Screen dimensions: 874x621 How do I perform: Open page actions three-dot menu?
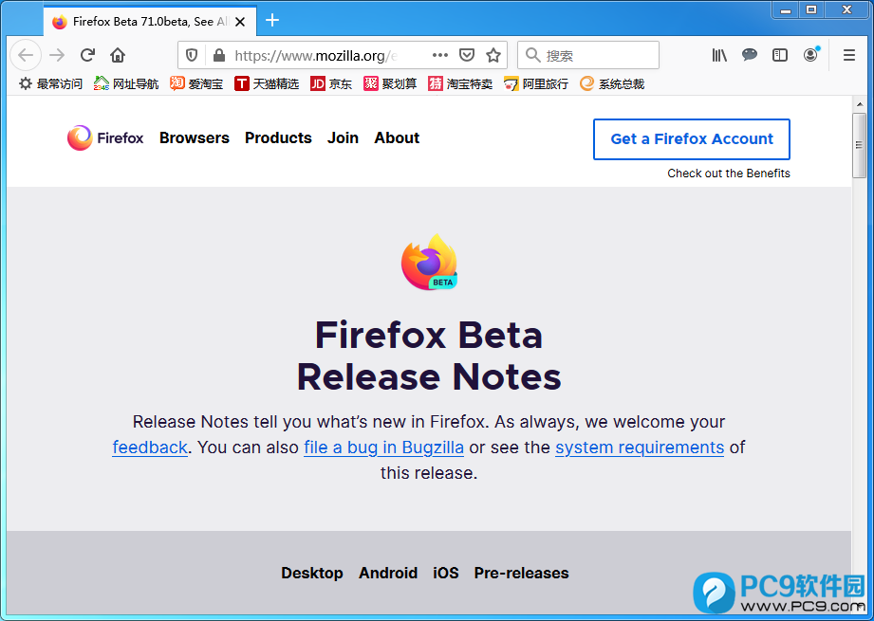click(x=439, y=55)
